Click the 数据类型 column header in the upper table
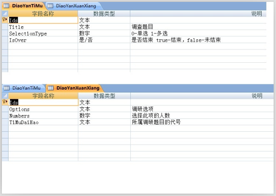This screenshot has width=276, height=196. 104,13
